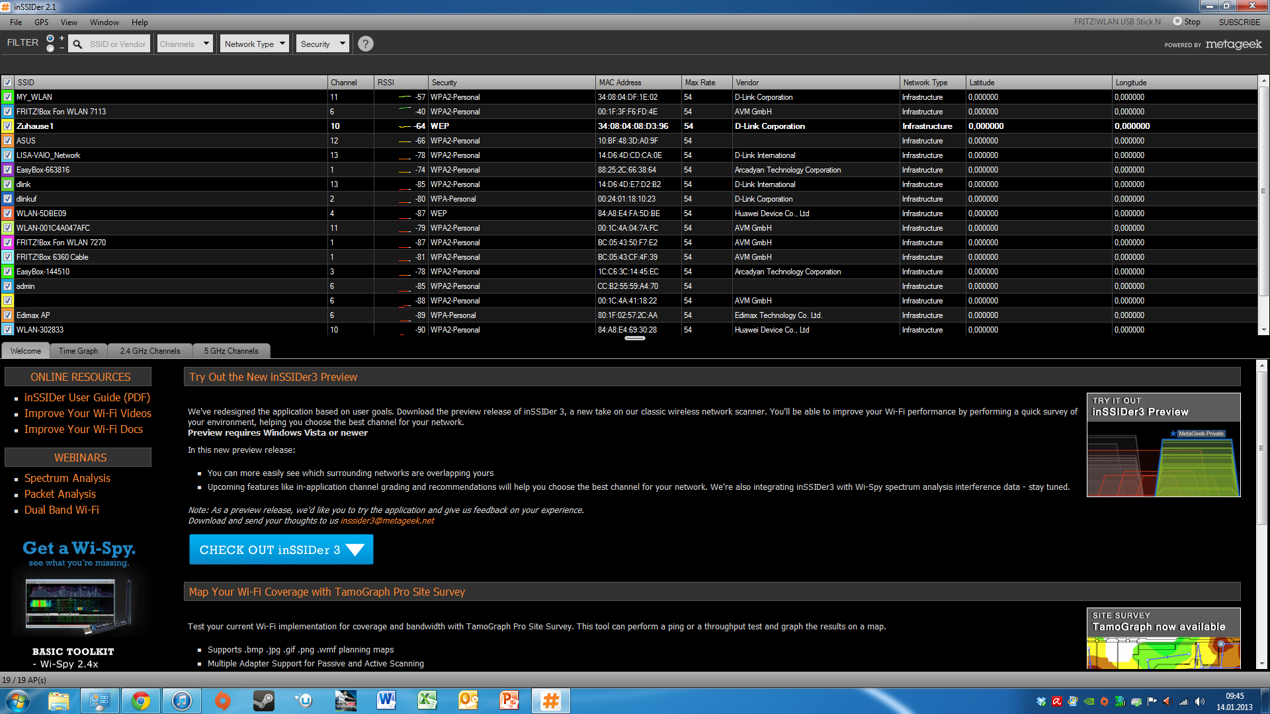The image size is (1270, 714).
Task: Click the Dropbox tray icon
Action: (1041, 701)
